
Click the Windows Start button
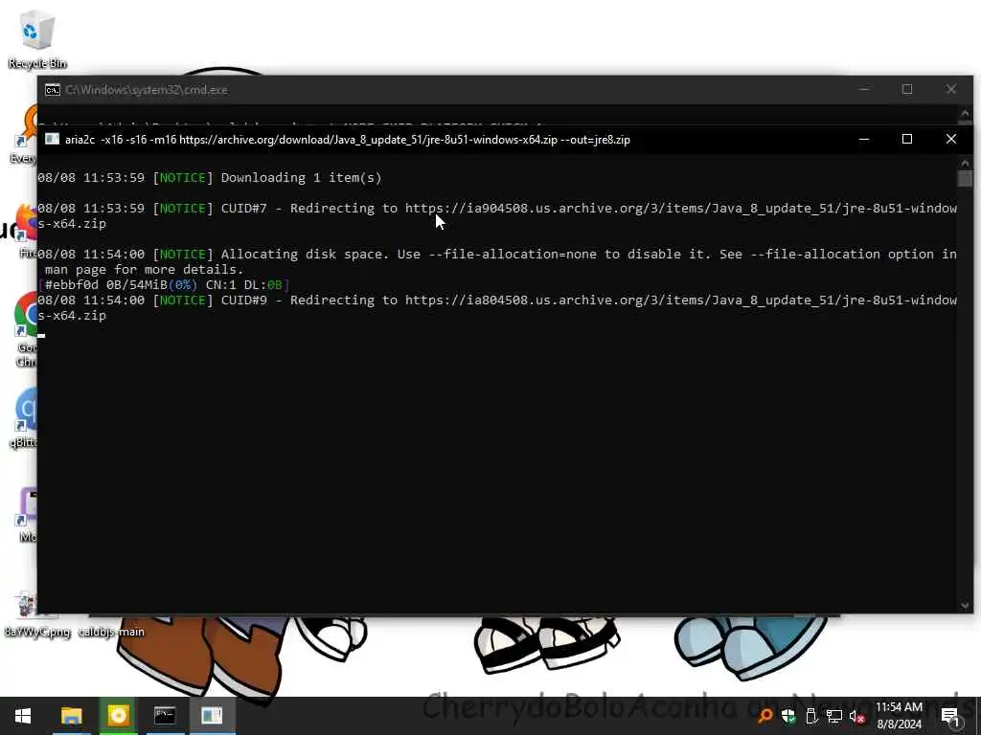(x=23, y=716)
